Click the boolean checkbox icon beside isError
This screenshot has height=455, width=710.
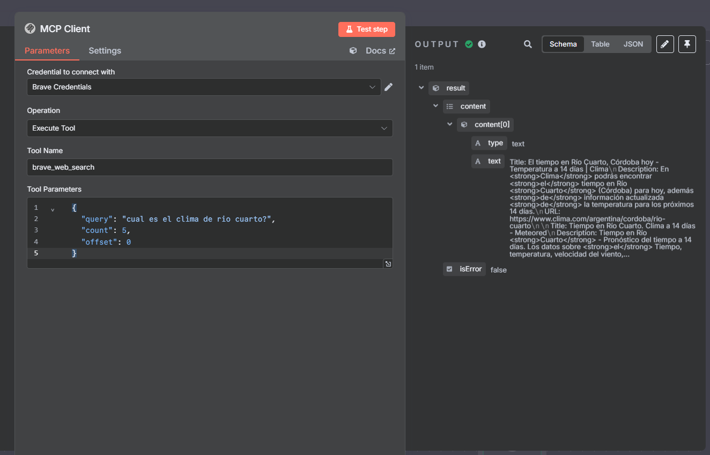pyautogui.click(x=449, y=269)
